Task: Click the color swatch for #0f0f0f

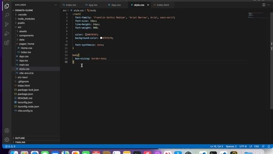Action: (x=86, y=35)
